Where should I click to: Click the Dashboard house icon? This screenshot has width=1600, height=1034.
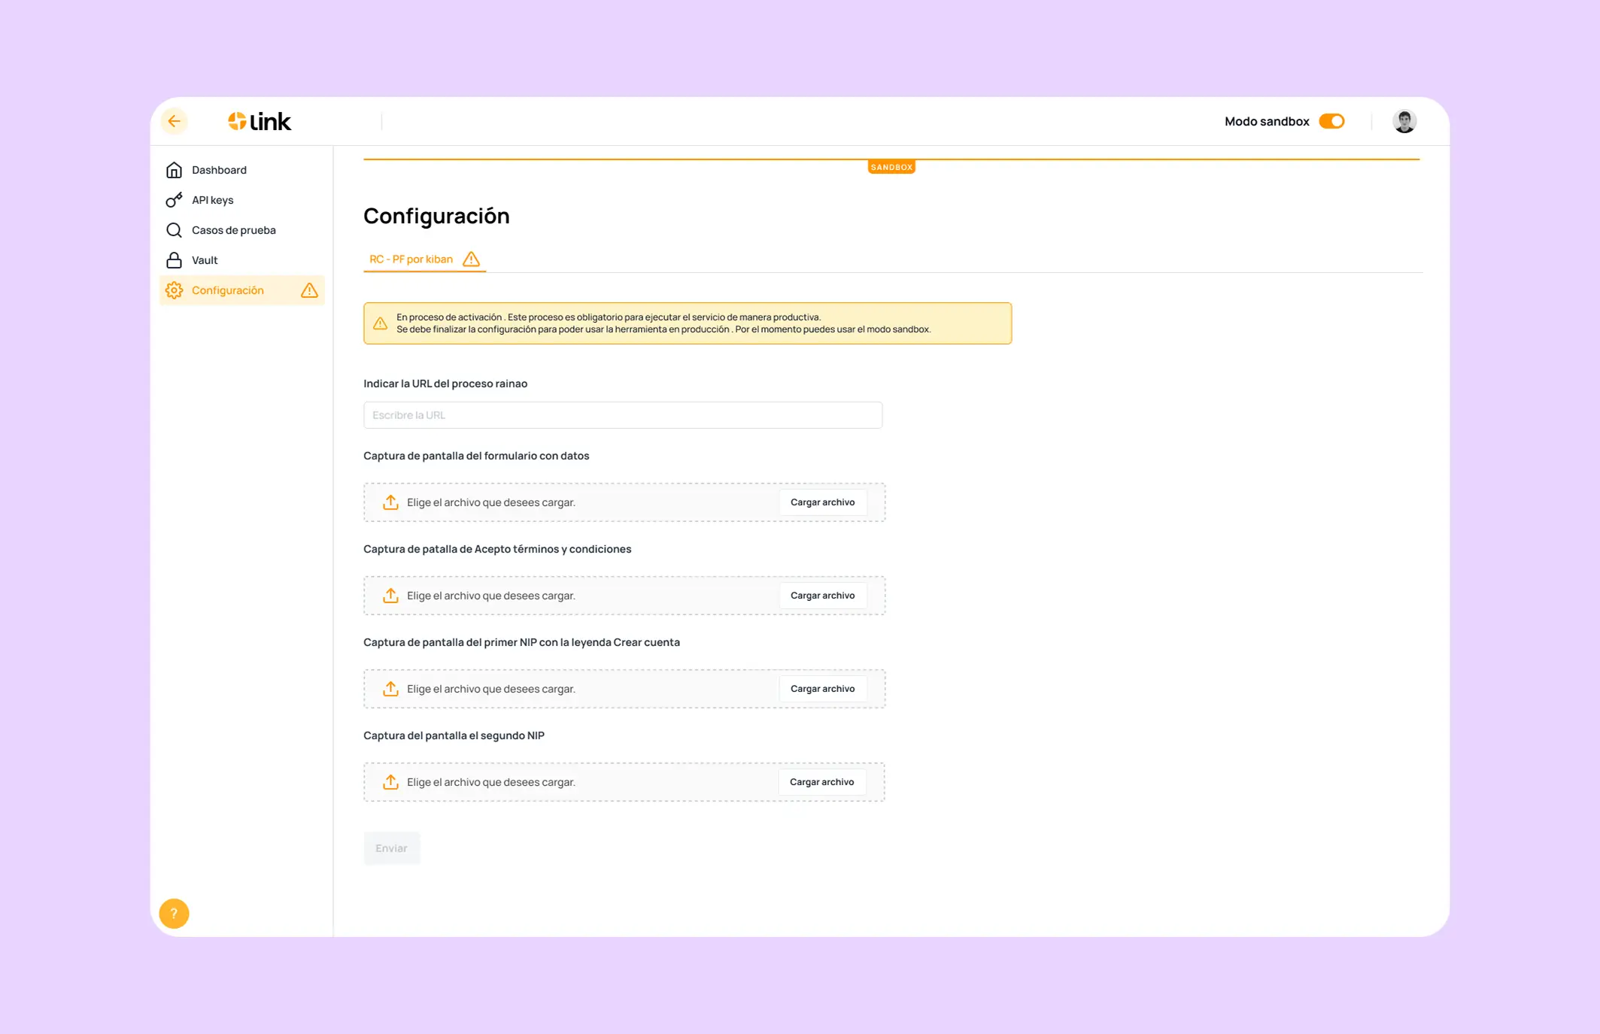(174, 170)
